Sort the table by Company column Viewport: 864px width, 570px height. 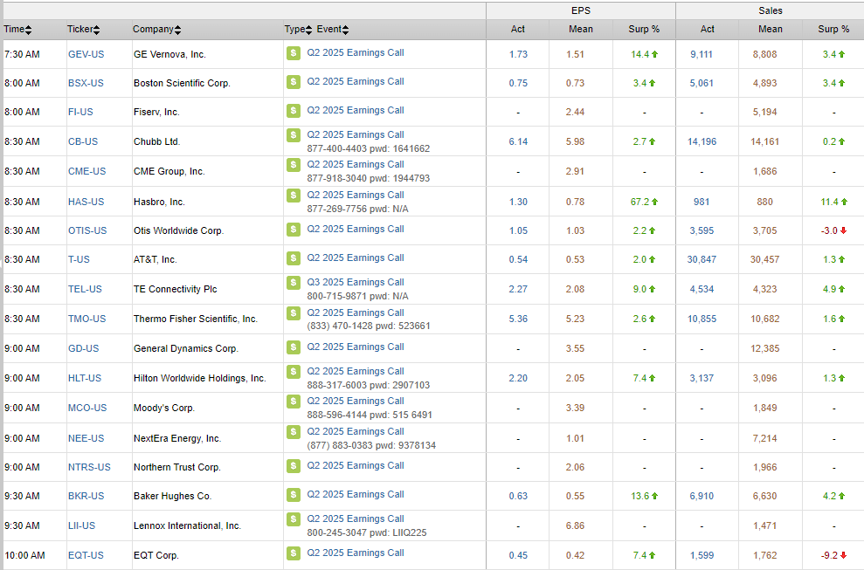[x=156, y=29]
